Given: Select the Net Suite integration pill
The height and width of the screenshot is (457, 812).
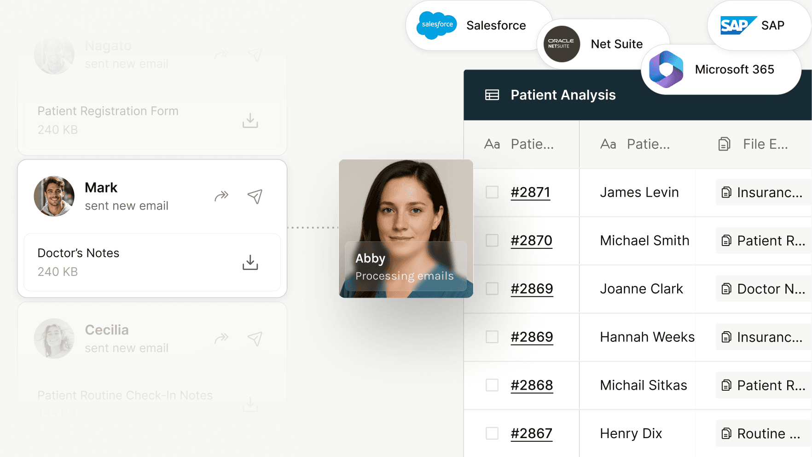Looking at the screenshot, I should pyautogui.click(x=603, y=44).
